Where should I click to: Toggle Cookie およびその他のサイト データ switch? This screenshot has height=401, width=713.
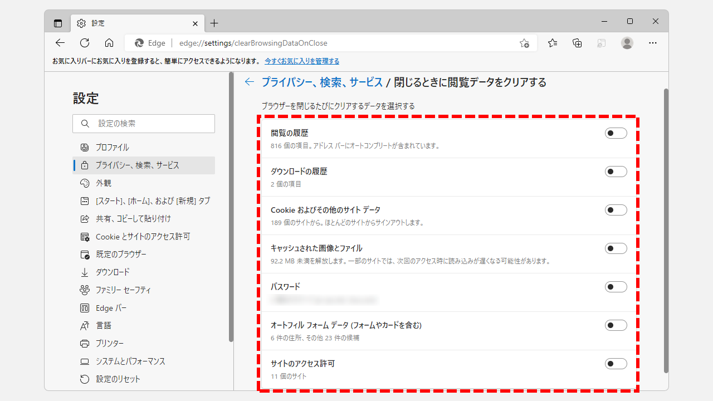pos(616,210)
